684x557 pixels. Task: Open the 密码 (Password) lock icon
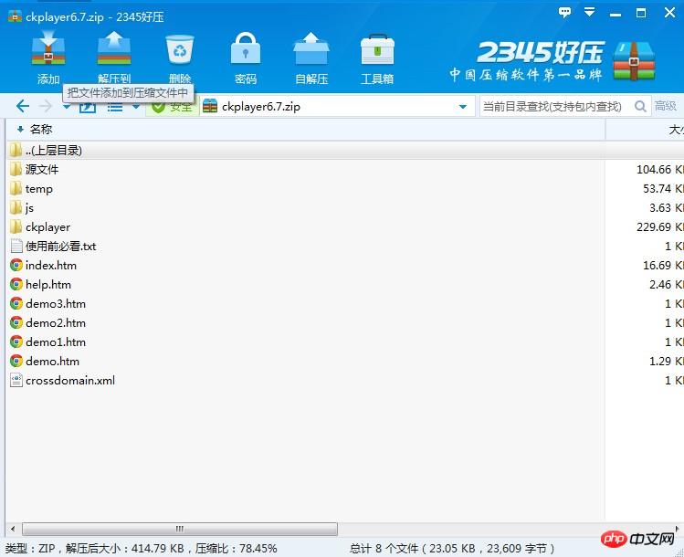[245, 49]
